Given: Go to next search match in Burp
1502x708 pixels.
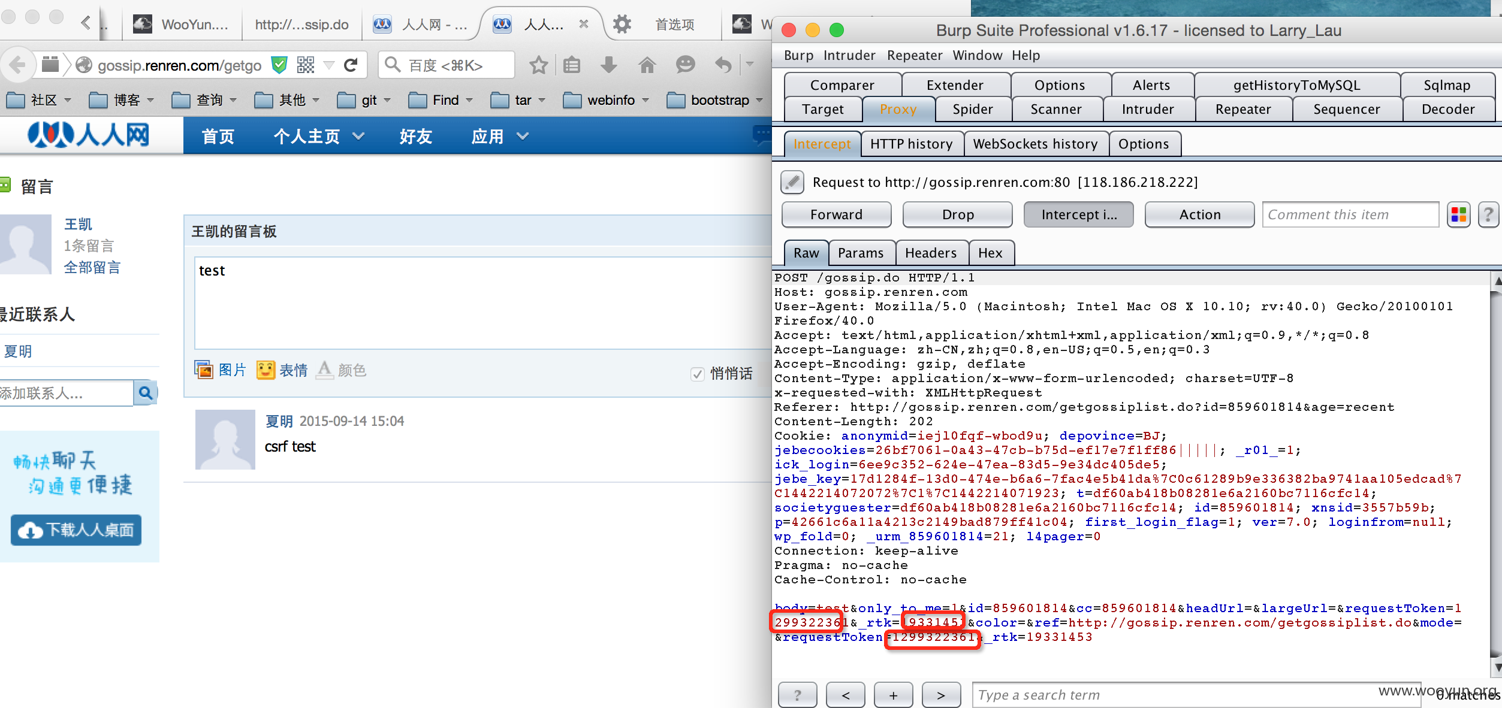Looking at the screenshot, I should [941, 695].
